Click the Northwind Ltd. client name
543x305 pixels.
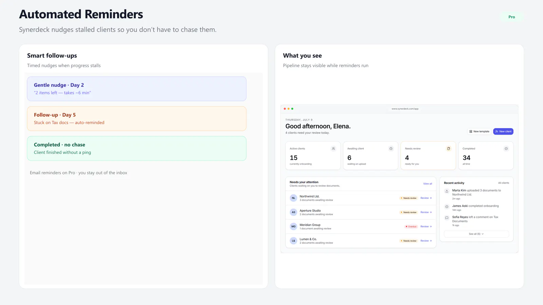pos(310,196)
